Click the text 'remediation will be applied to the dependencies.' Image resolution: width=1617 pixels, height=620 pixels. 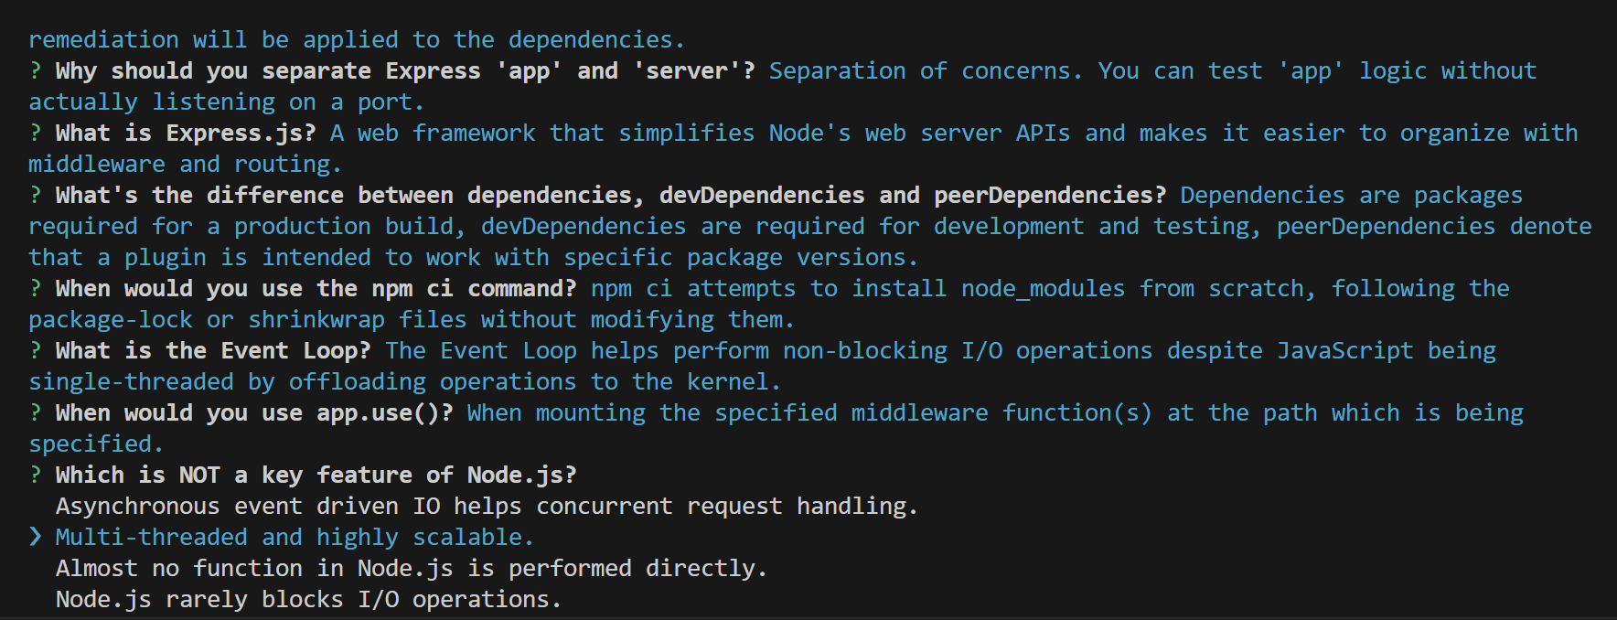click(x=356, y=40)
